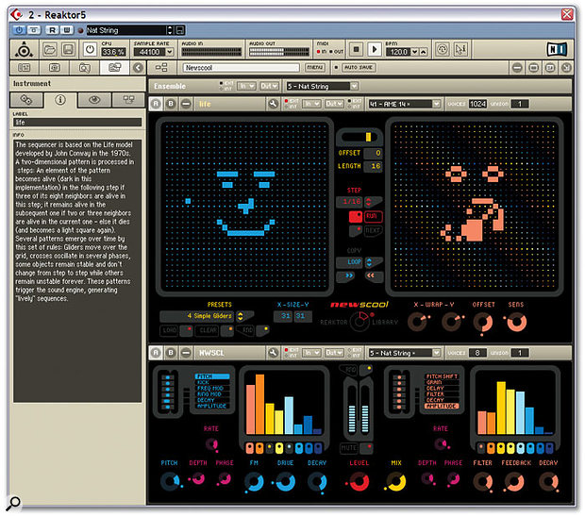
Task: Click the ensemble menu button
Action: pyautogui.click(x=315, y=68)
